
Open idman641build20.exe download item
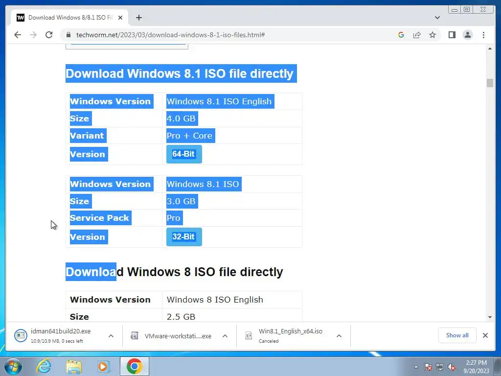60,336
